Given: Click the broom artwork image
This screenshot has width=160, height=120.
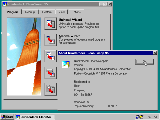Looking at the screenshot, I should (24, 56).
